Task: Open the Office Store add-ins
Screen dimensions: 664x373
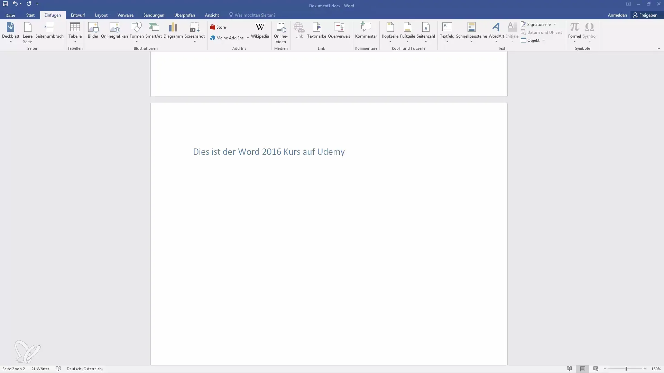Action: tap(218, 27)
